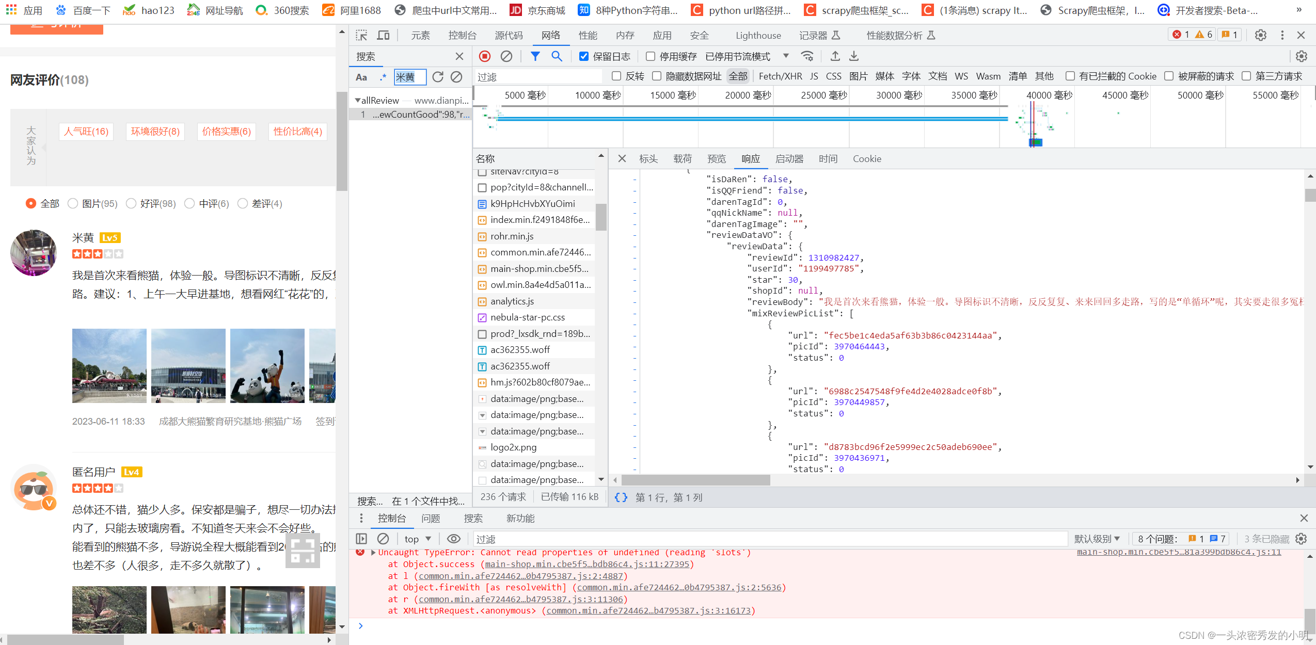Click the pretty print braces icon

[621, 497]
